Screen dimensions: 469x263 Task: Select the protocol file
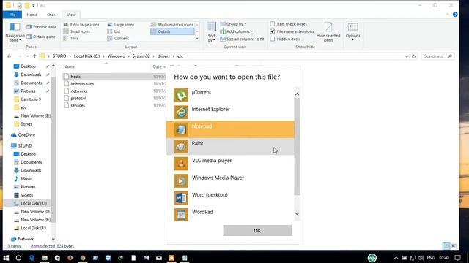pos(78,98)
